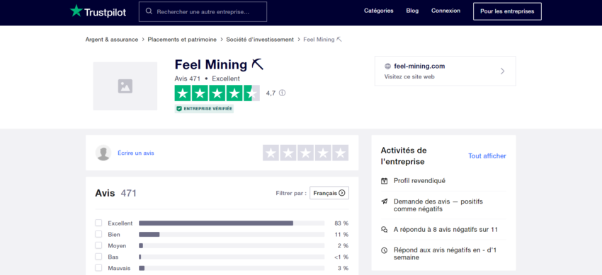Viewport: 602px width, 275px height.
Task: Click the search magnifier icon
Action: (149, 11)
